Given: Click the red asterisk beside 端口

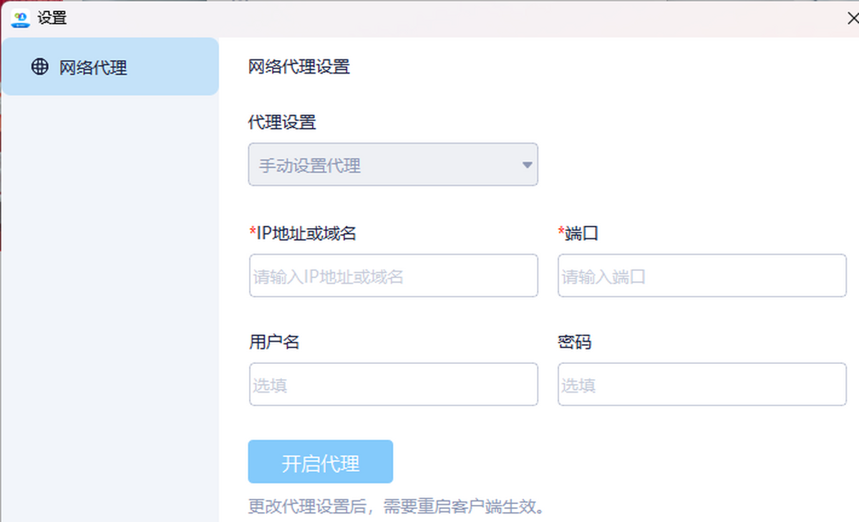Looking at the screenshot, I should pyautogui.click(x=561, y=232).
